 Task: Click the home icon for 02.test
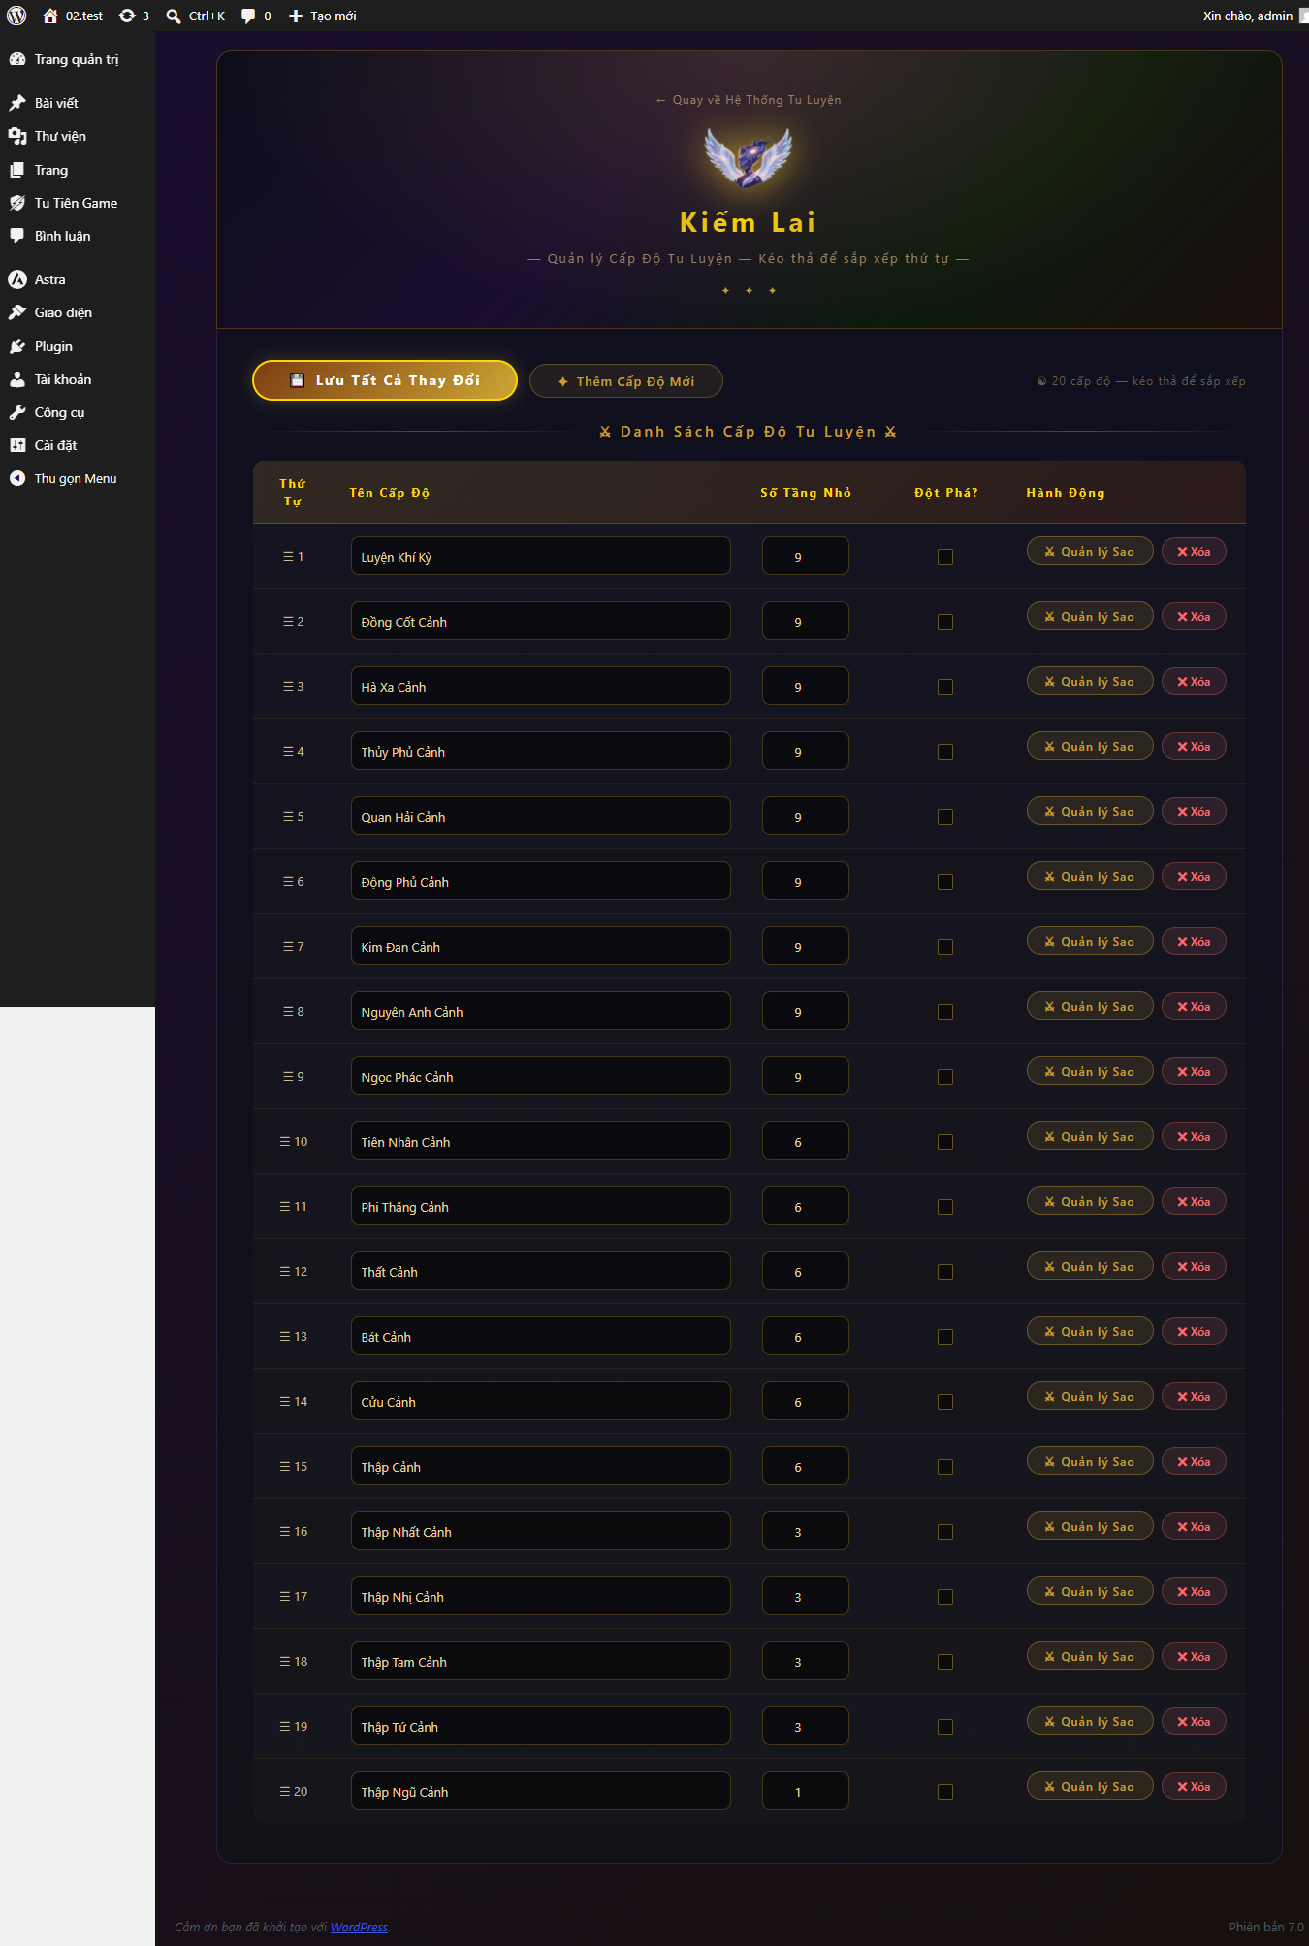[x=50, y=16]
